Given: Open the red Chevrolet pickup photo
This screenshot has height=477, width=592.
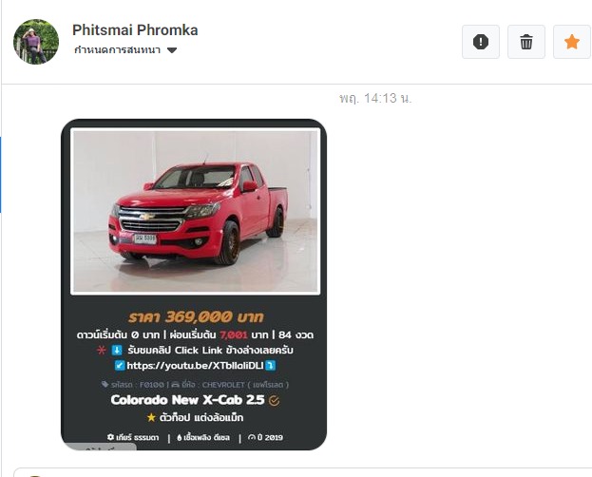Looking at the screenshot, I should coord(195,211).
